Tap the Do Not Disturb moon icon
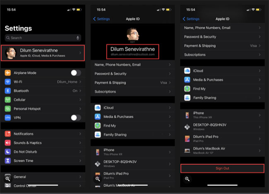 (x=8, y=152)
